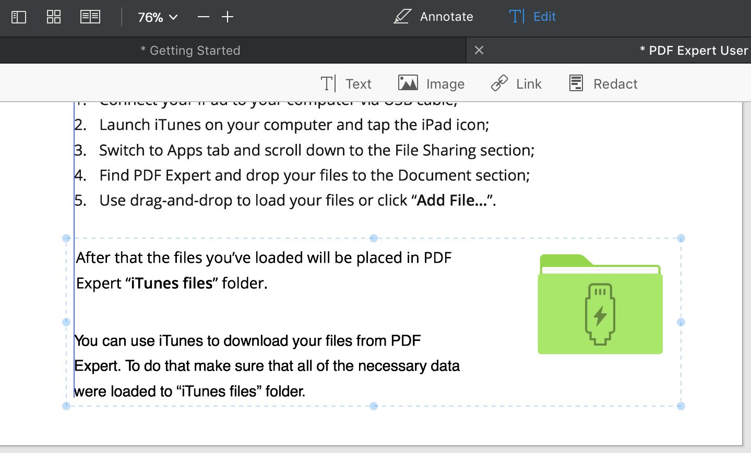Click the paragraph starting 'After that the files'
Image resolution: width=751 pixels, height=453 pixels.
pos(264,270)
